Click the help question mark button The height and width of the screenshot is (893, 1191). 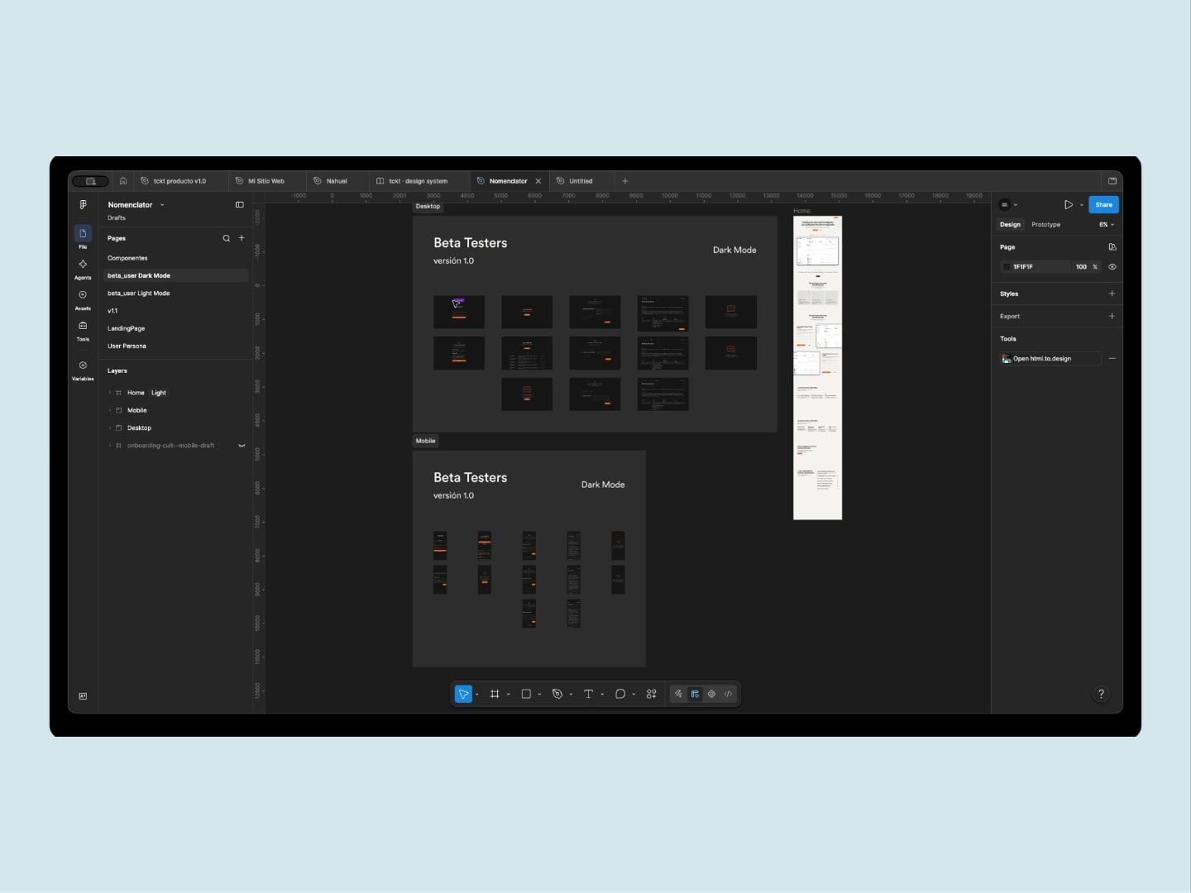(1101, 694)
